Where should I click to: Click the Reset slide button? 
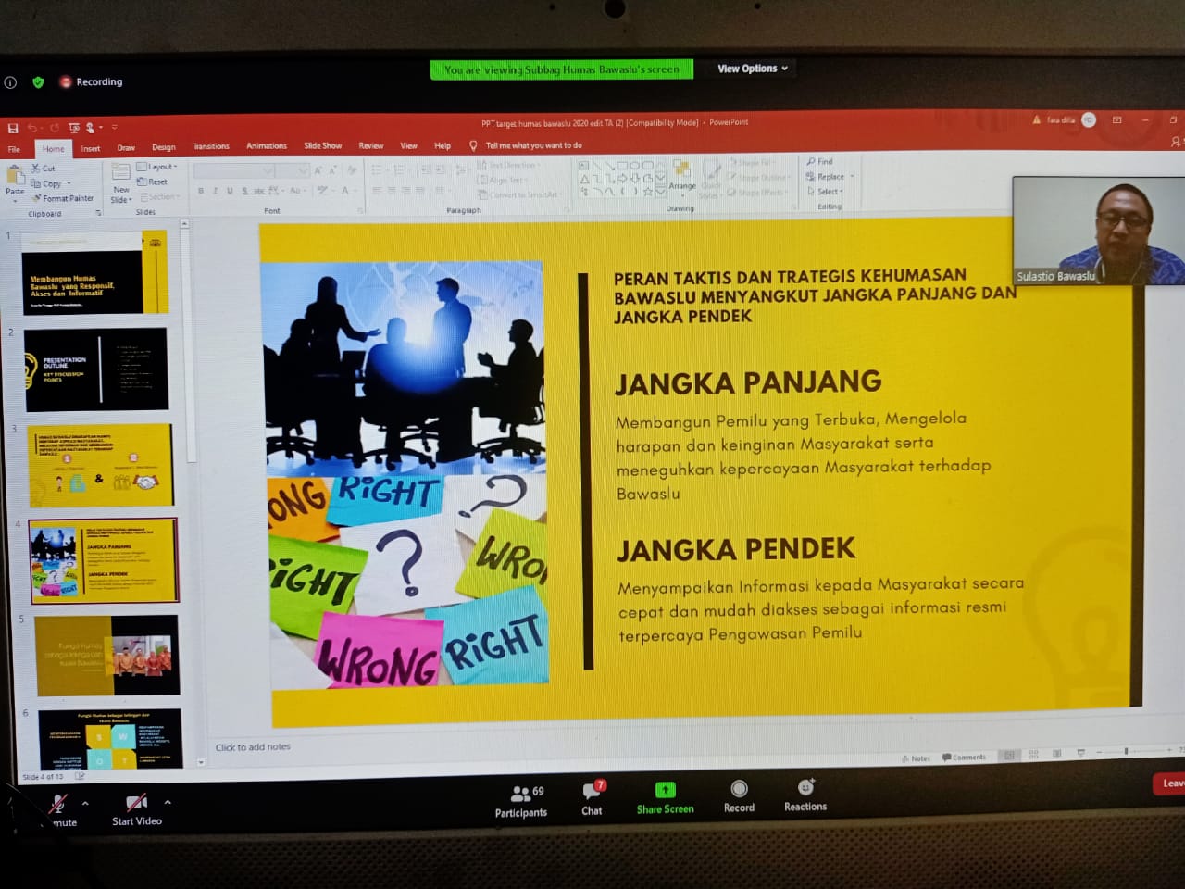pyautogui.click(x=153, y=182)
